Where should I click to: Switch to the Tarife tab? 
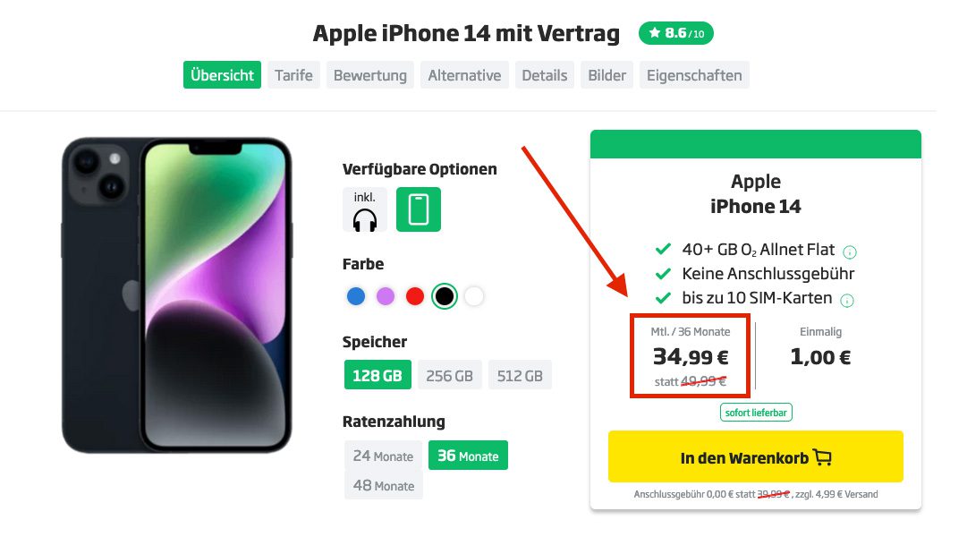point(293,75)
